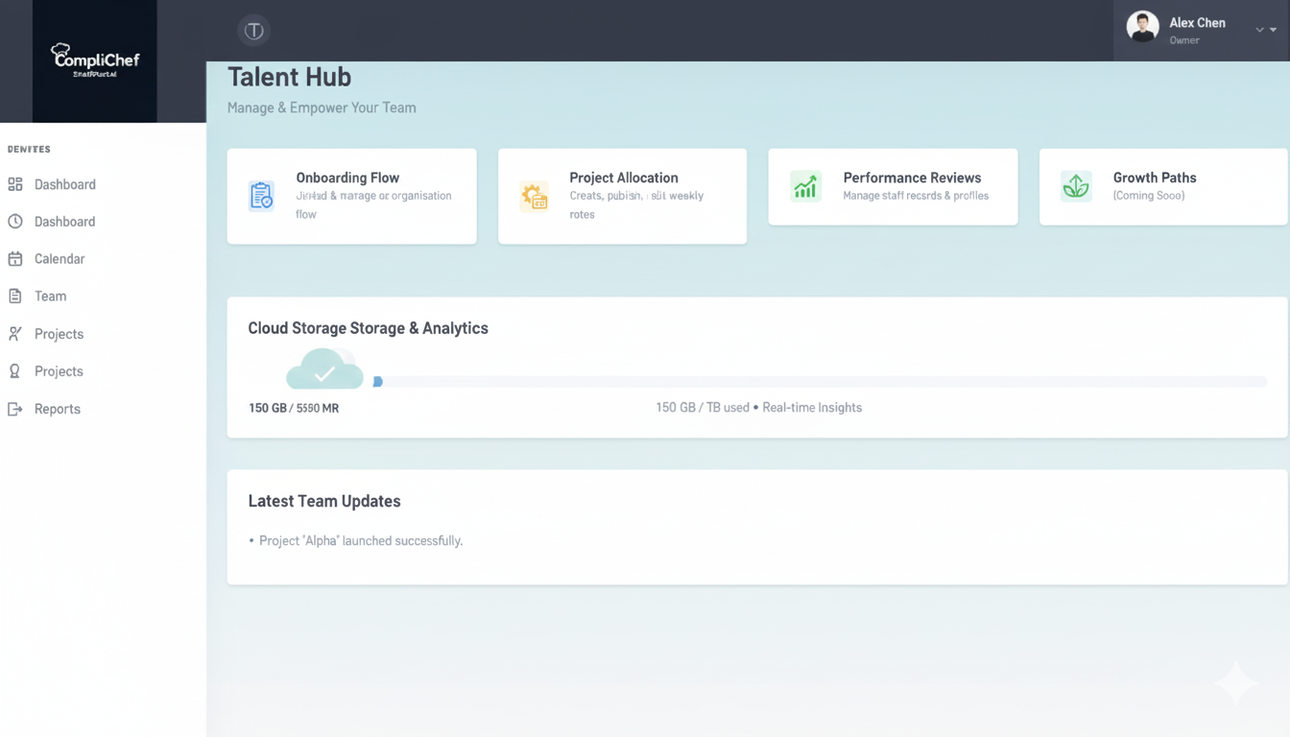Click the Onboarding Flow clipboard icon
Viewport: 1290px width, 737px height.
tap(261, 195)
